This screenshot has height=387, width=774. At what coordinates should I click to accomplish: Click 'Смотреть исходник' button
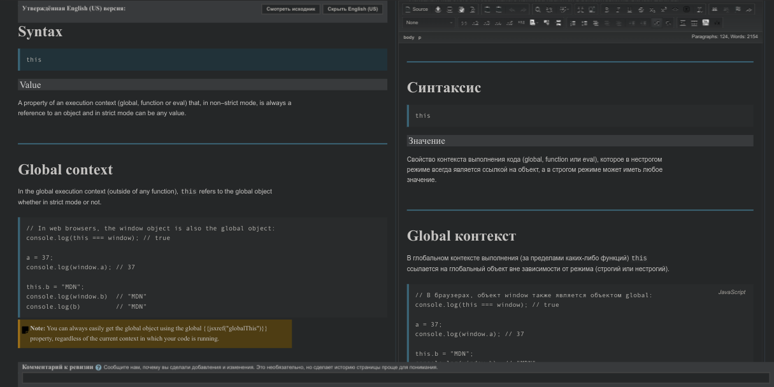click(290, 9)
